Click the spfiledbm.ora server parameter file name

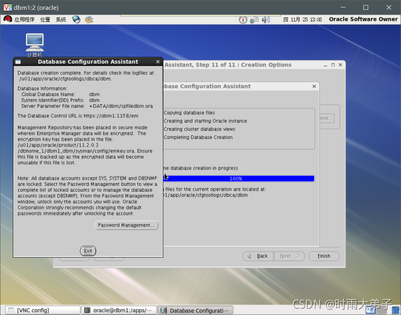pos(121,106)
